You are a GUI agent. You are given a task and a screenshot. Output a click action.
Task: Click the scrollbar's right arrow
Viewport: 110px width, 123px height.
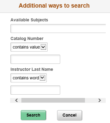[99, 100]
